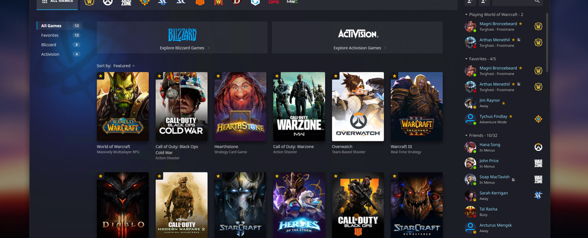The width and height of the screenshot is (588, 238).
Task: Click chevron next to Explore Activision Games
Action: coord(385,48)
